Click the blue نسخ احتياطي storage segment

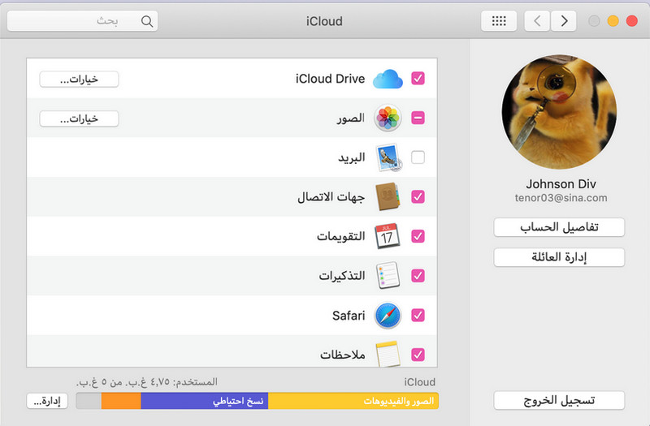point(205,401)
